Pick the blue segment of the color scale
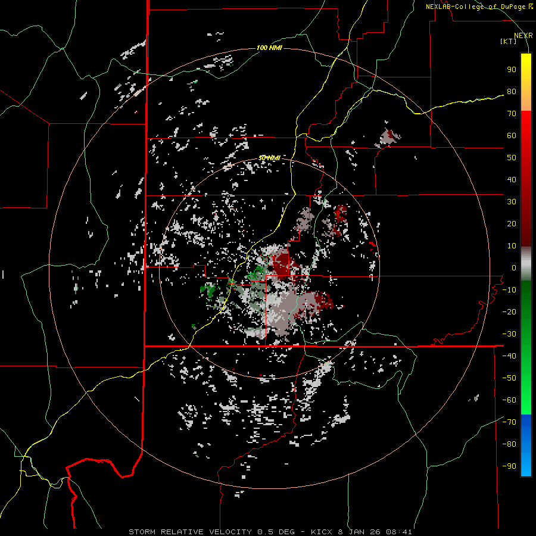Image resolution: width=536 pixels, height=536 pixels. coord(526,445)
